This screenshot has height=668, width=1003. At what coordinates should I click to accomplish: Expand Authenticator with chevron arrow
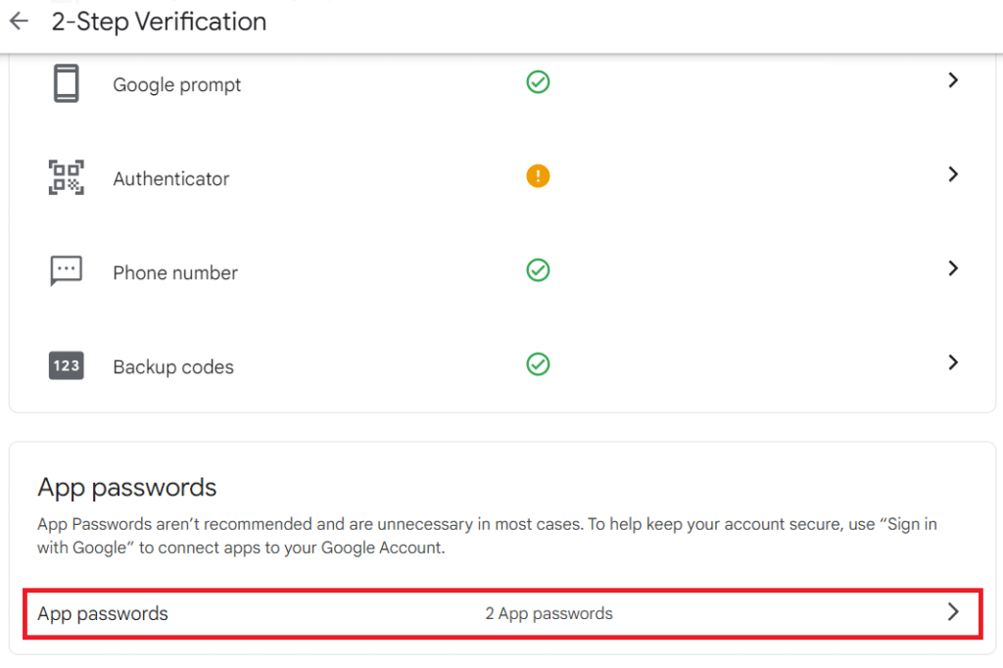953,174
